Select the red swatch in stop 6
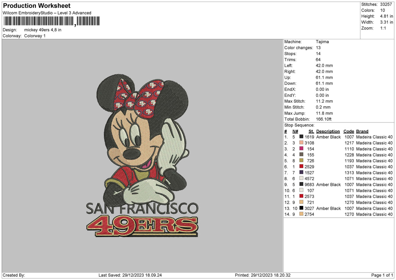Image resolution: width=396 pixels, height=280 pixels. point(301,166)
